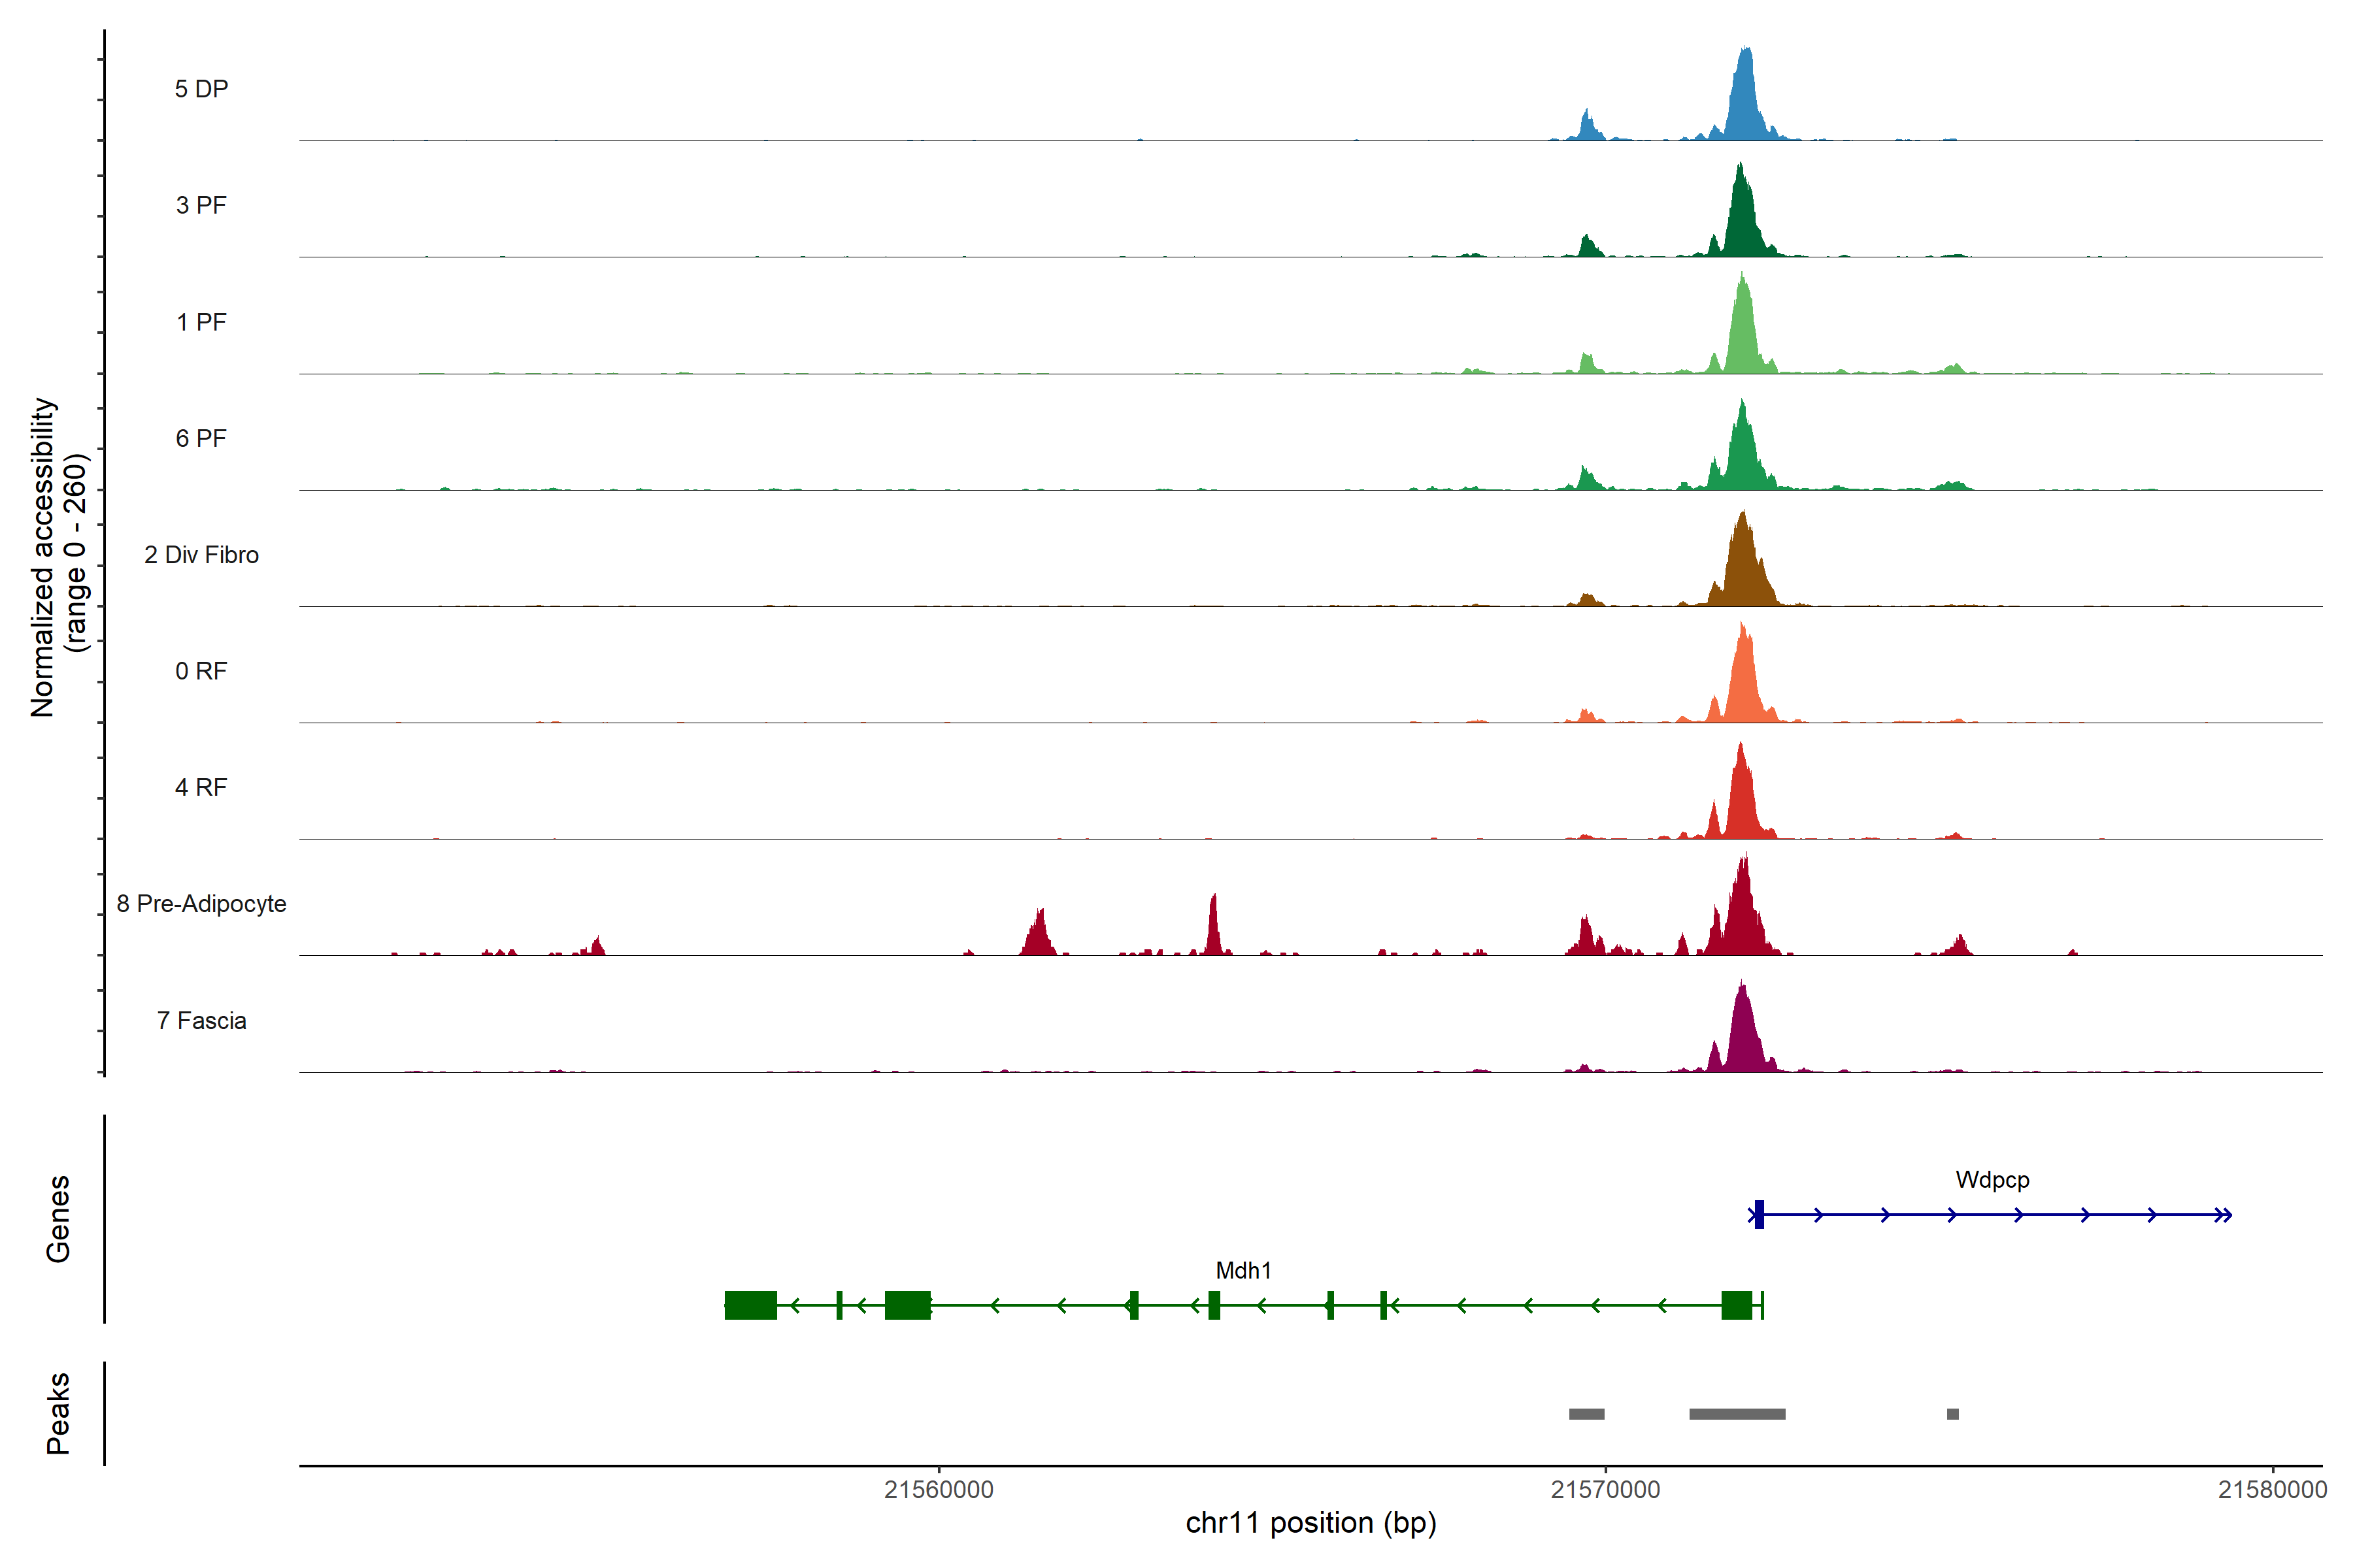This screenshot has height=1568, width=2353.
Task: Click the leftmost Mdh1 exon block
Action: pyautogui.click(x=750, y=1305)
